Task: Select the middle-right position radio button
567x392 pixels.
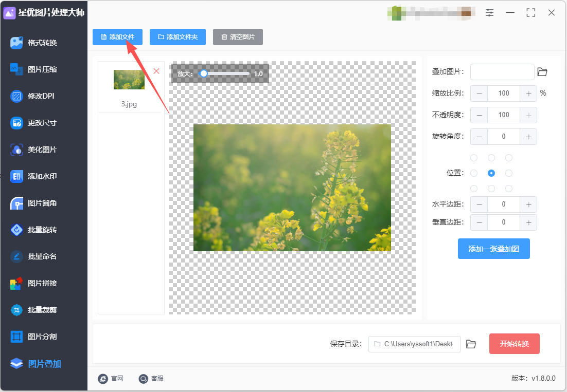Action: point(509,173)
